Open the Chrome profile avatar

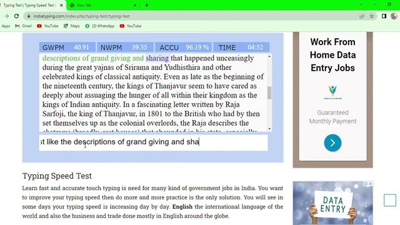394,16
